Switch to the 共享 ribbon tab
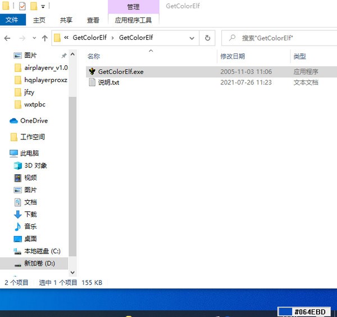337x317 pixels. pos(66,20)
